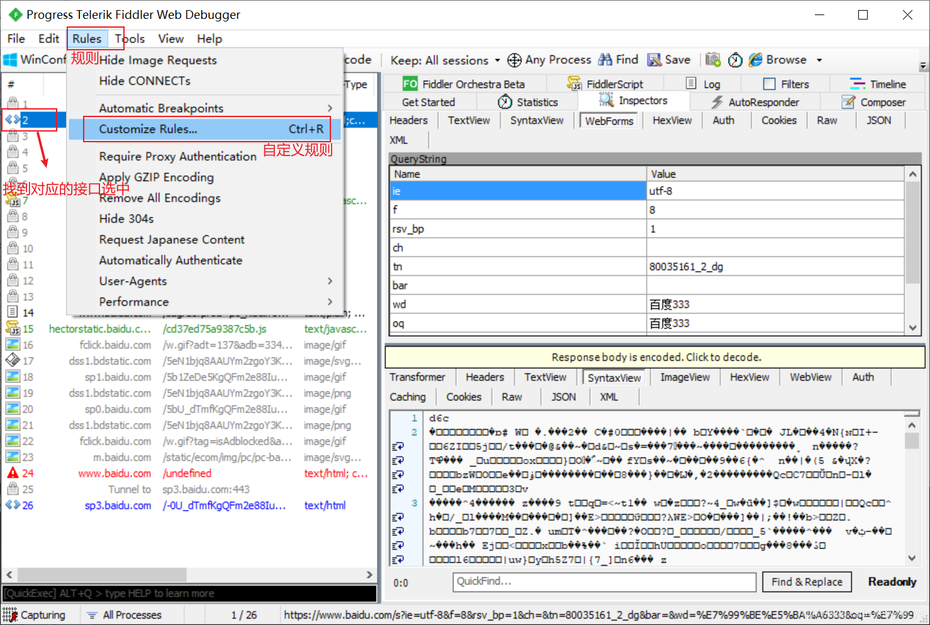Open the toolbar overflow arrow at far right
Image resolution: width=930 pixels, height=625 pixels.
coord(923,65)
